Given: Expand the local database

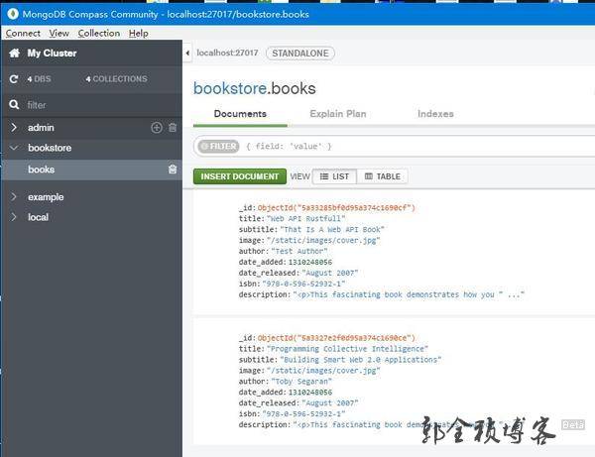Looking at the screenshot, I should (14, 217).
